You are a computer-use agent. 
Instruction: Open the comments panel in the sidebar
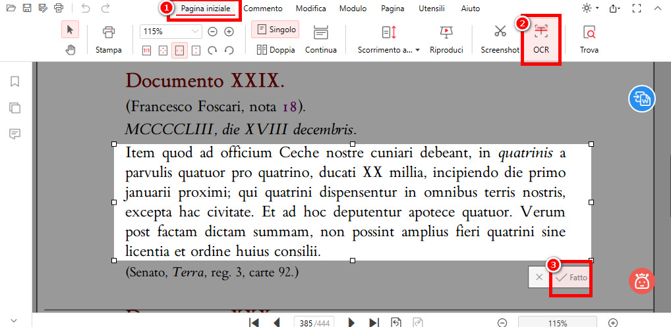click(15, 134)
